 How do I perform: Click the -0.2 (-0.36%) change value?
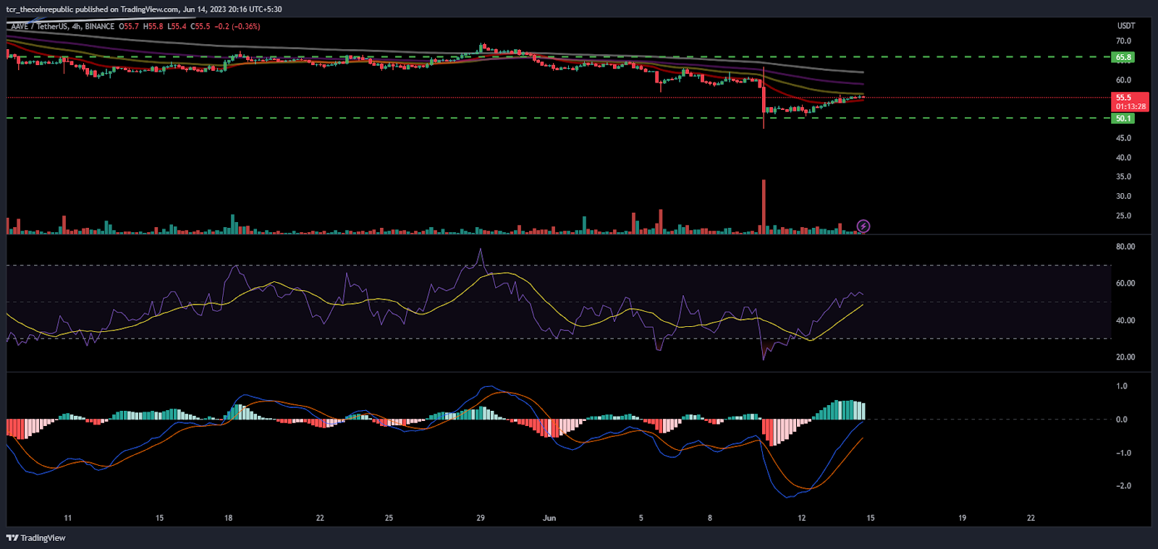[237, 27]
